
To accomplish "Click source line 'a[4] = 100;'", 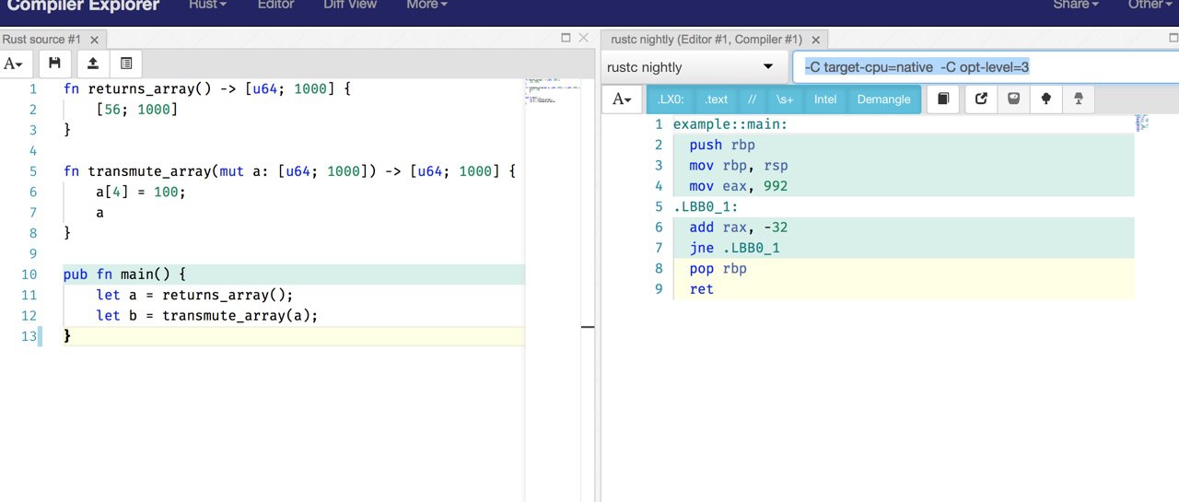I will coord(141,192).
